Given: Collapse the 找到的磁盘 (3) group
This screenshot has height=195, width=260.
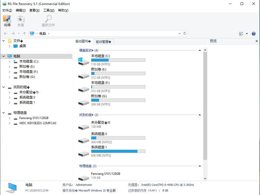Looking at the screenshot, I should [x=200, y=115].
